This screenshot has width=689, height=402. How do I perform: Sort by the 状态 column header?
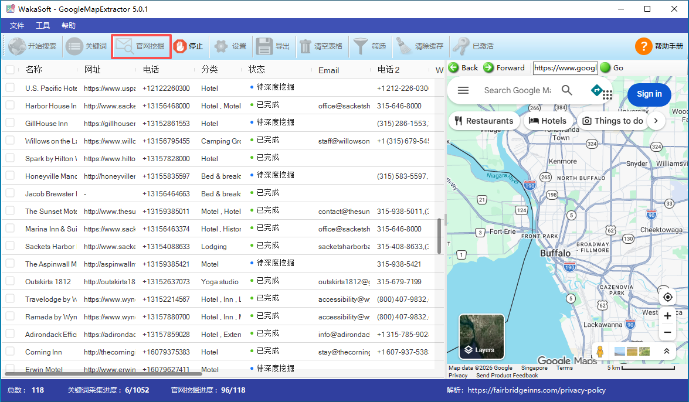click(x=257, y=69)
